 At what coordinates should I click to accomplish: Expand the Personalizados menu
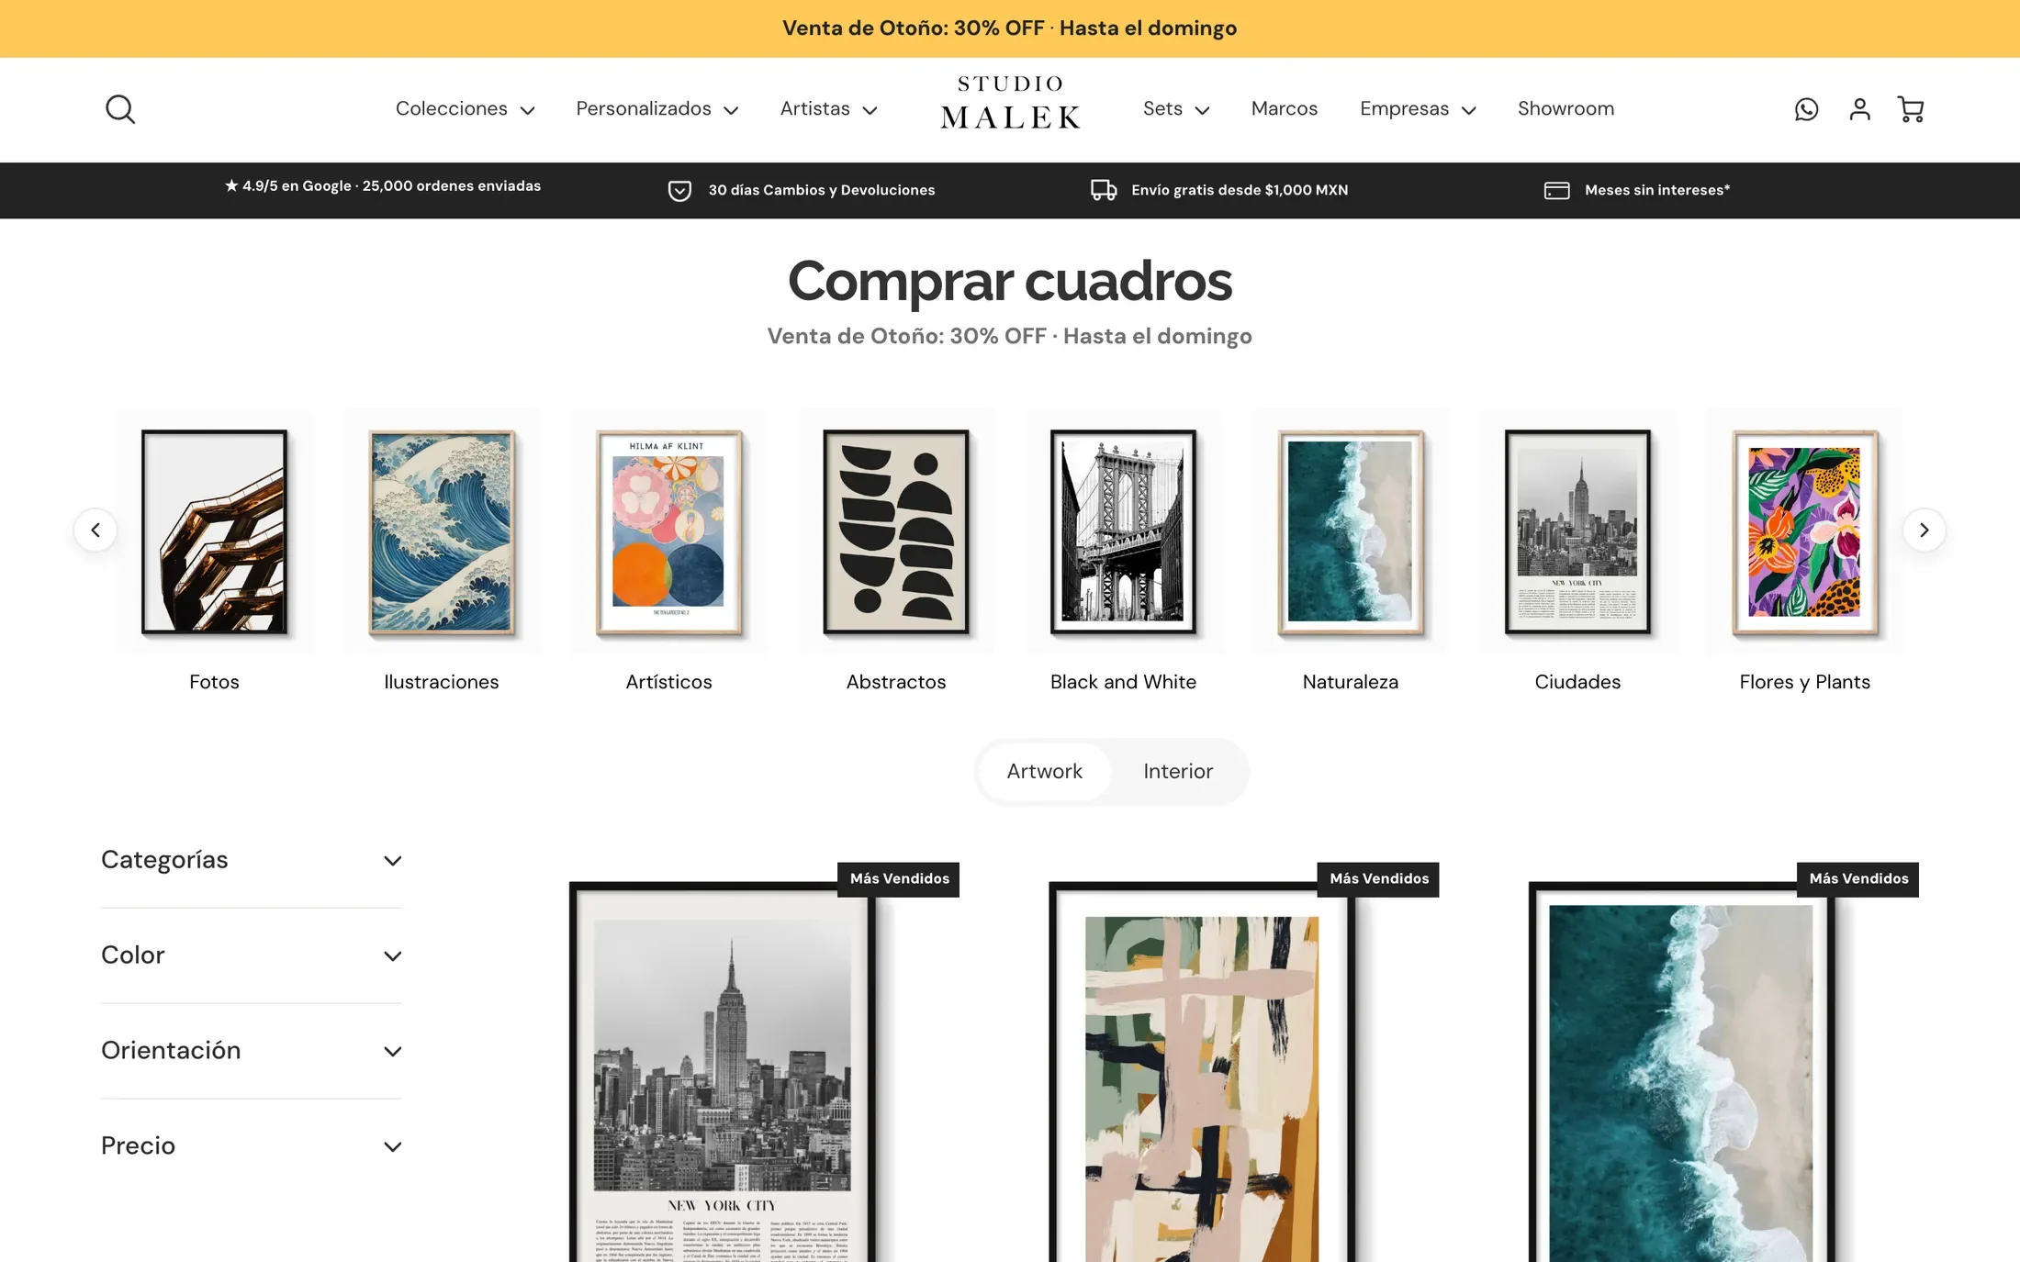pyautogui.click(x=656, y=108)
